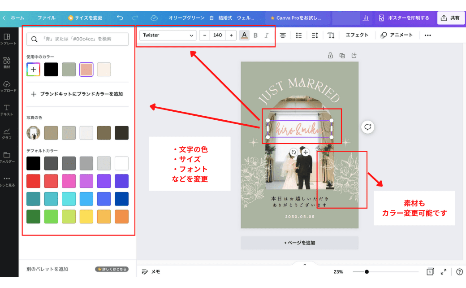Expand the pages panel chevron
This screenshot has height=288, width=466.
coord(305,265)
